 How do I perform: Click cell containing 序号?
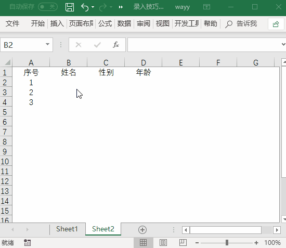[31, 72]
